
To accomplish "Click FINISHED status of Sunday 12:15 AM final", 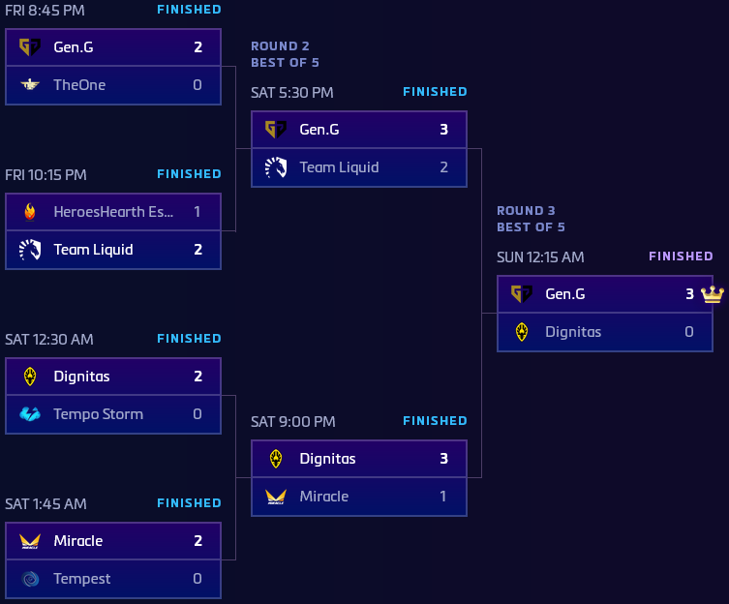I will click(x=681, y=257).
